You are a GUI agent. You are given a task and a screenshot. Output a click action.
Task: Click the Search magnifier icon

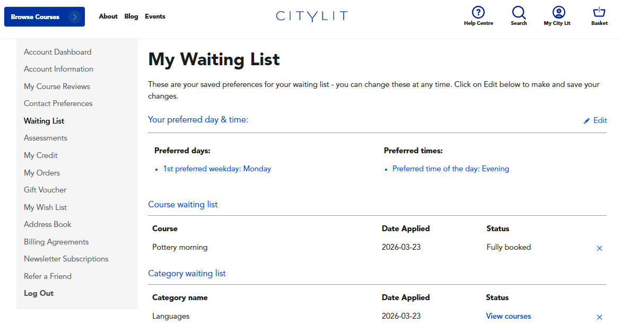[x=519, y=12]
